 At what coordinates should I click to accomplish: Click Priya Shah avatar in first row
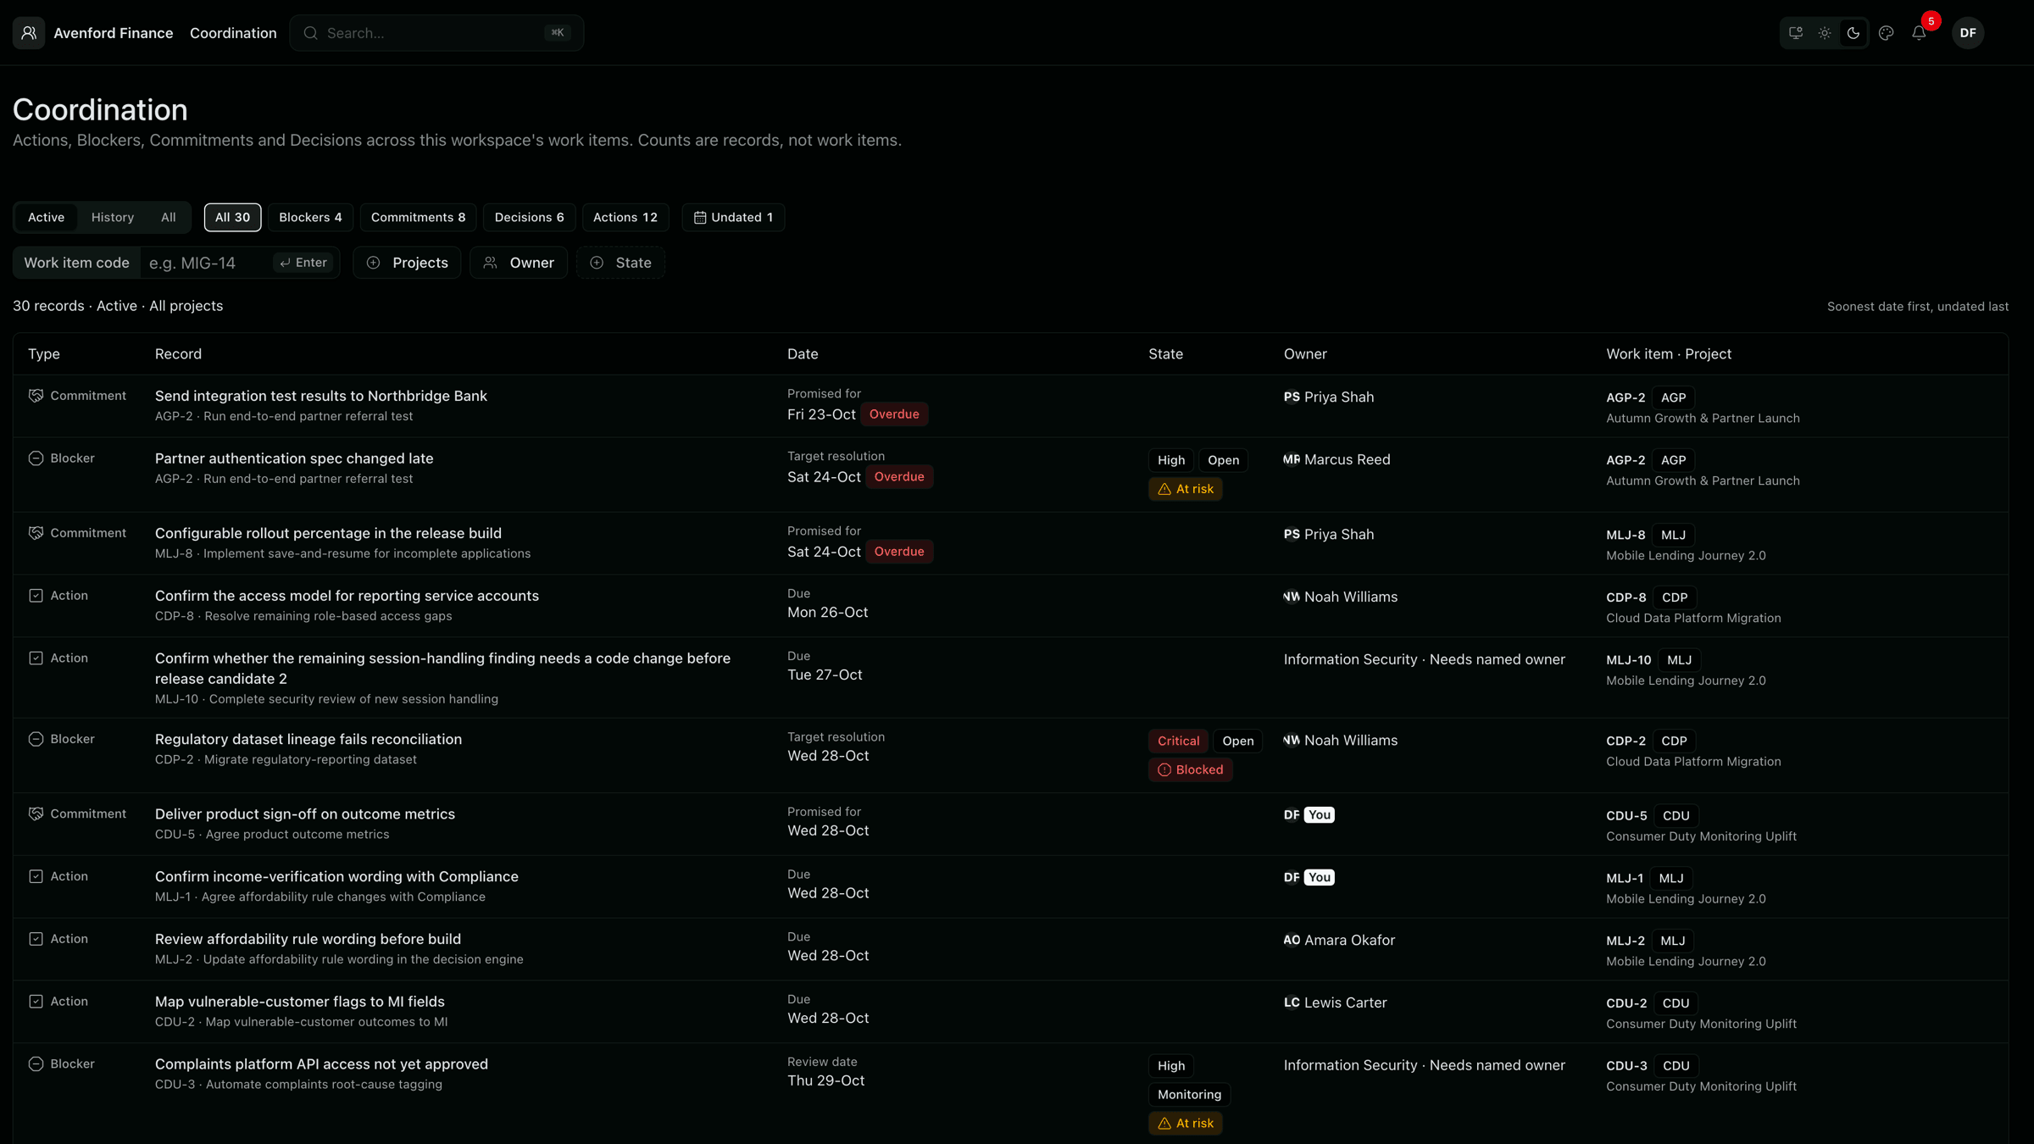click(x=1292, y=397)
